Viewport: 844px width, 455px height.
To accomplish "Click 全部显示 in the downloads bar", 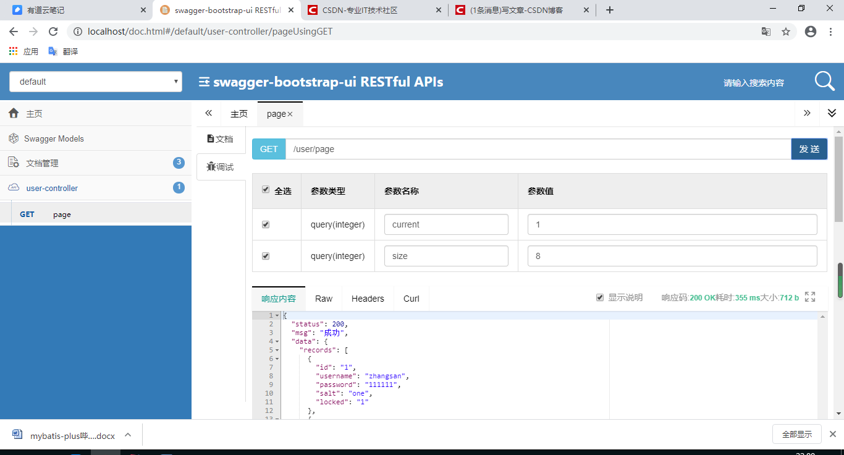I will (x=796, y=434).
